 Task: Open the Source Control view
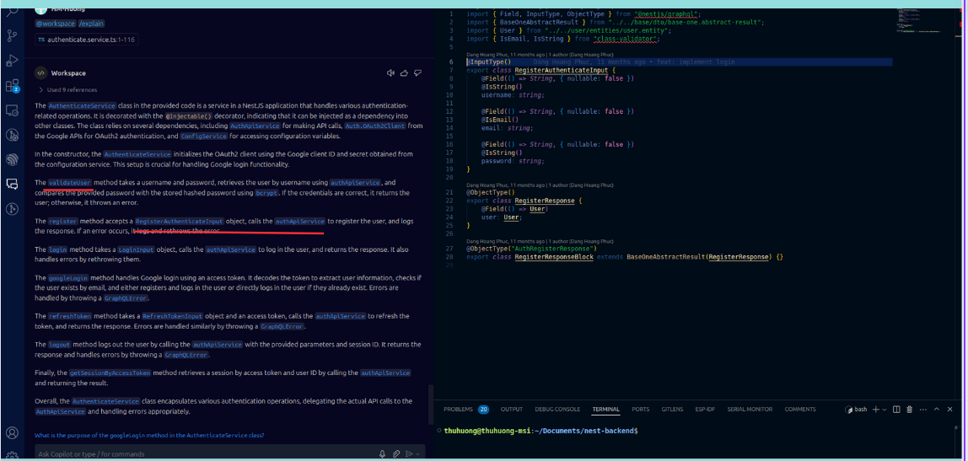pyautogui.click(x=12, y=35)
